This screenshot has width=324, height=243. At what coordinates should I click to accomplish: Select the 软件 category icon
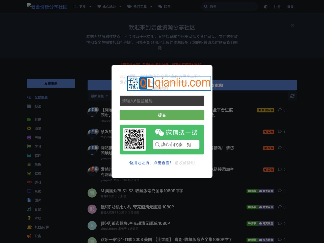[29, 155]
